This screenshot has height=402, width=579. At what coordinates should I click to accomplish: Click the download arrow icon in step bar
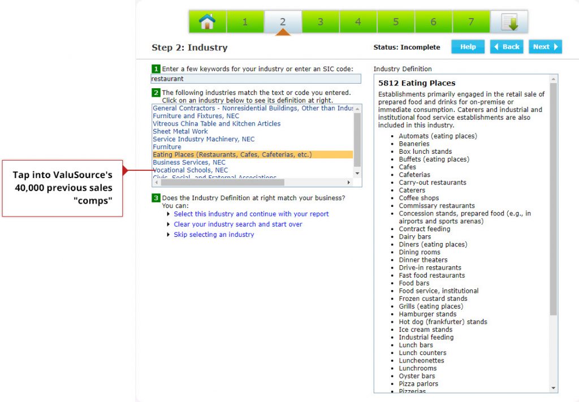[509, 22]
